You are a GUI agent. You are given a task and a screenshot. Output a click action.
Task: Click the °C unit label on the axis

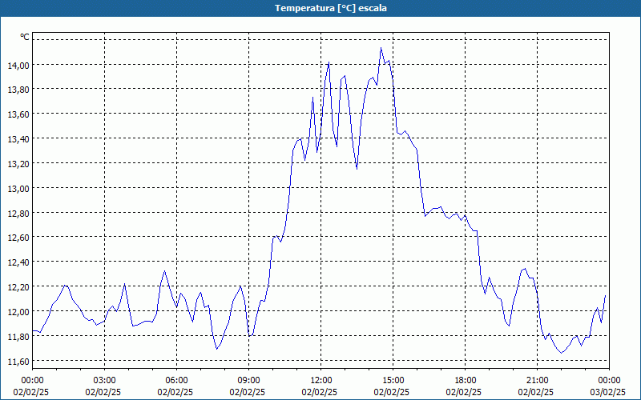(25, 37)
